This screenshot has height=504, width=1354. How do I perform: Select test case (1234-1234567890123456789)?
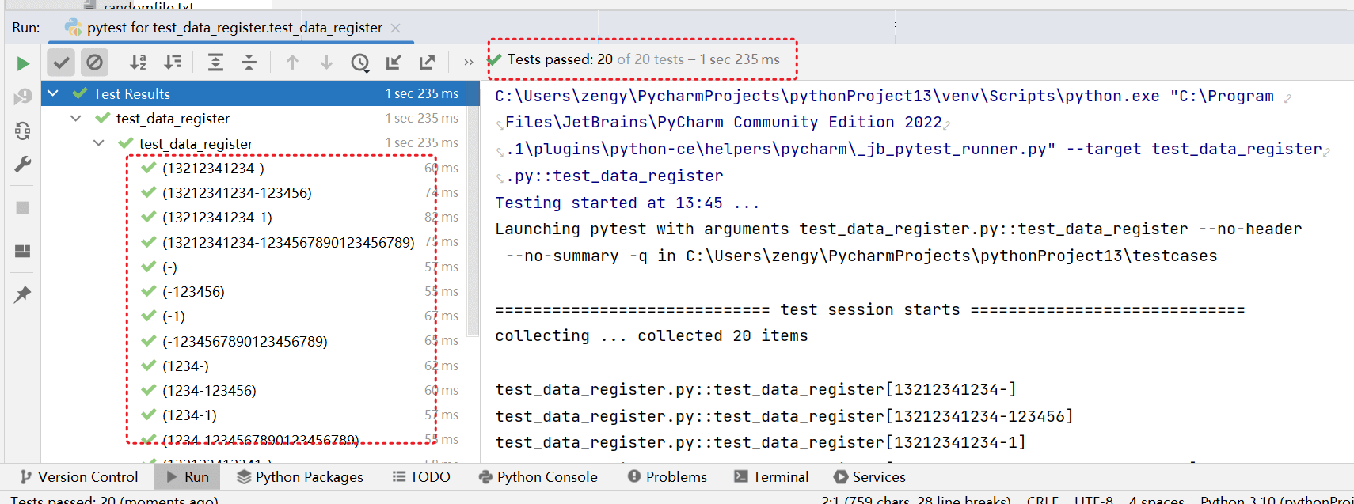pyautogui.click(x=261, y=440)
